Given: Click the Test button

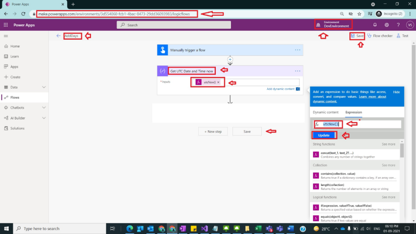Looking at the screenshot, I should (402, 36).
